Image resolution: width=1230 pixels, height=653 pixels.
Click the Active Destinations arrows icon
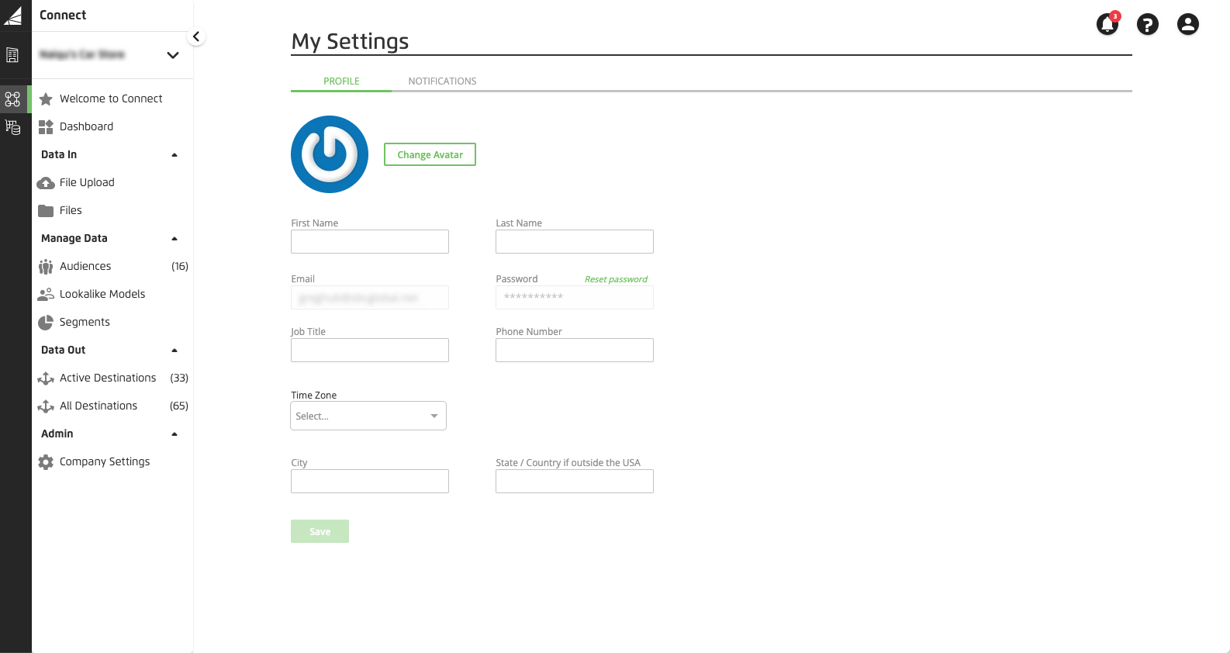tap(46, 378)
